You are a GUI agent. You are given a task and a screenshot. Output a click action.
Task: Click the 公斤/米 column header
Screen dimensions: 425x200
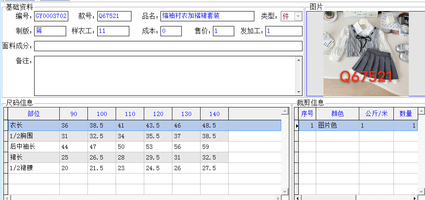click(376, 114)
